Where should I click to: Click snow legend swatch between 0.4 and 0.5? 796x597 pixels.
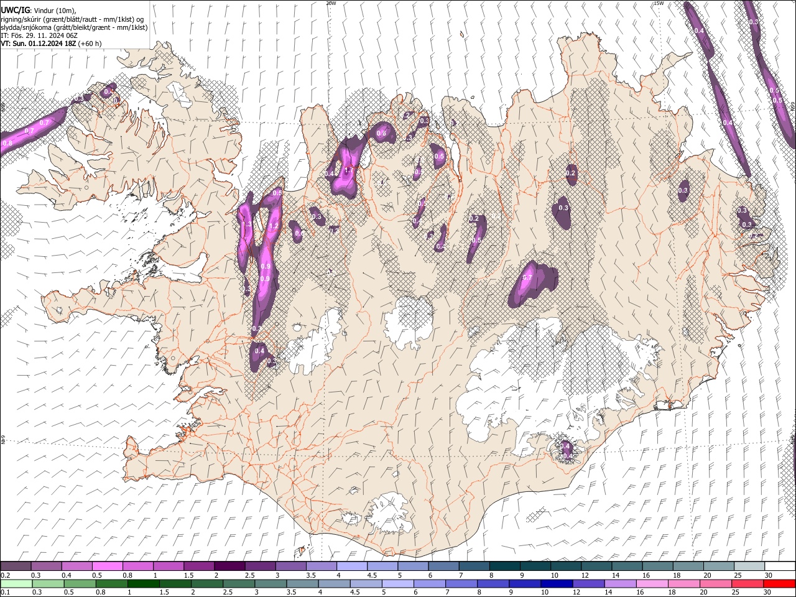coord(77,566)
